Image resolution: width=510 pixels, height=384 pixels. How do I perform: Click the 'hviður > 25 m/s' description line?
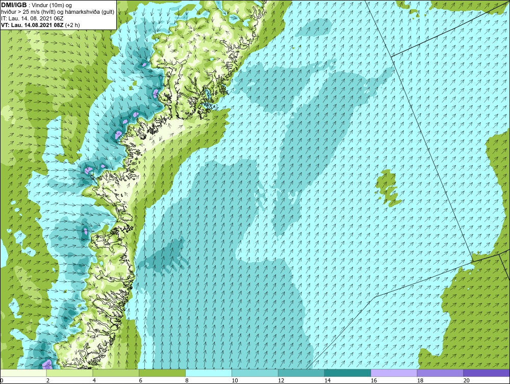pos(58,12)
